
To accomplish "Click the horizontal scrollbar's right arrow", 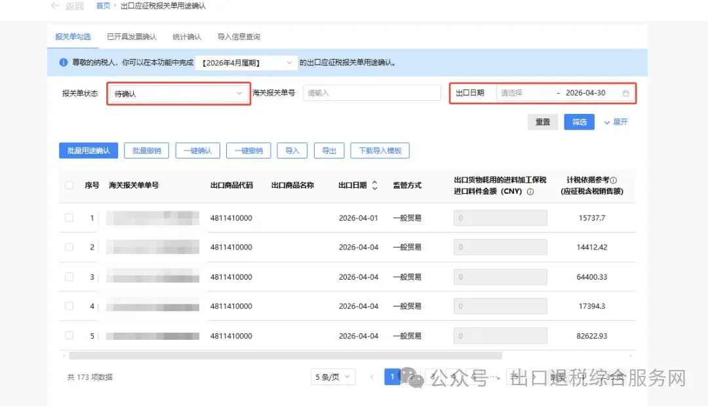I will 631,356.
